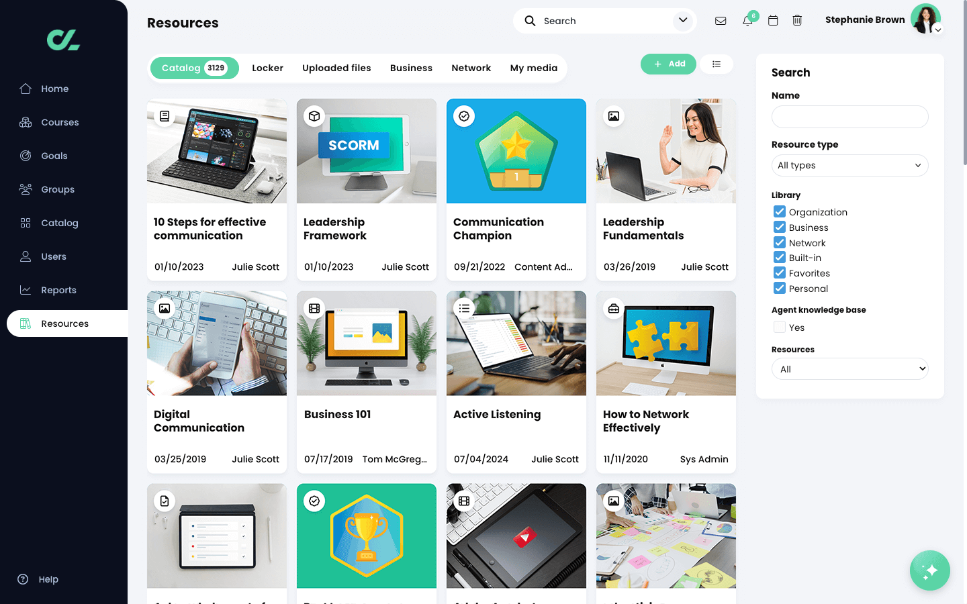Switch to the My media tab
This screenshot has width=967, height=604.
pos(534,68)
